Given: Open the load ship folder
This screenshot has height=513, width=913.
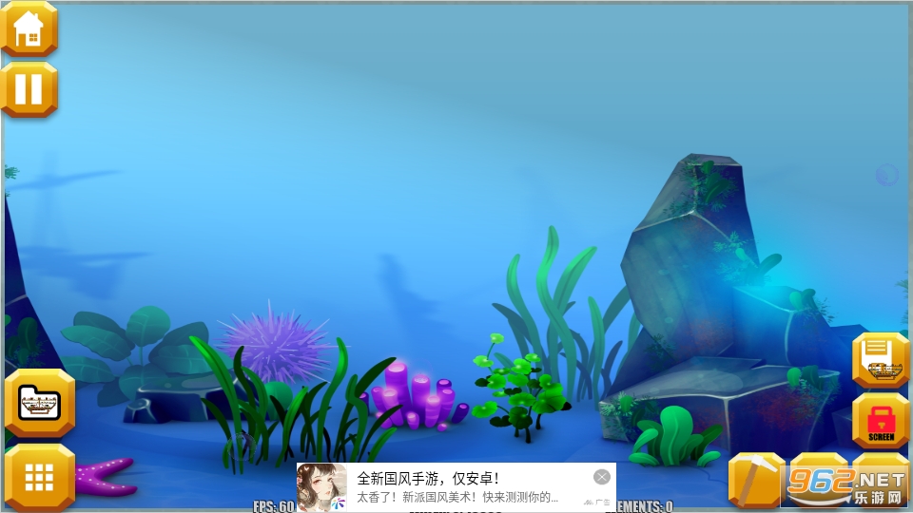Looking at the screenshot, I should [40, 403].
